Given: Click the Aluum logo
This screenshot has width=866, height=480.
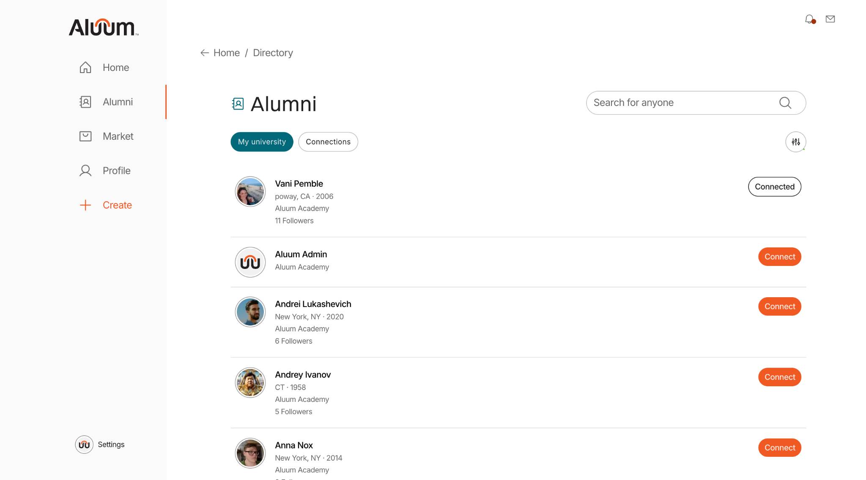Looking at the screenshot, I should click(104, 27).
